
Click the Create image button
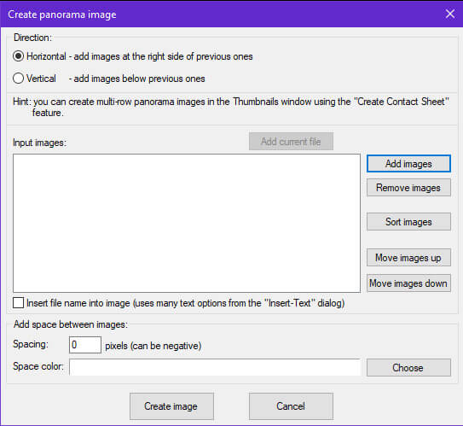point(171,406)
